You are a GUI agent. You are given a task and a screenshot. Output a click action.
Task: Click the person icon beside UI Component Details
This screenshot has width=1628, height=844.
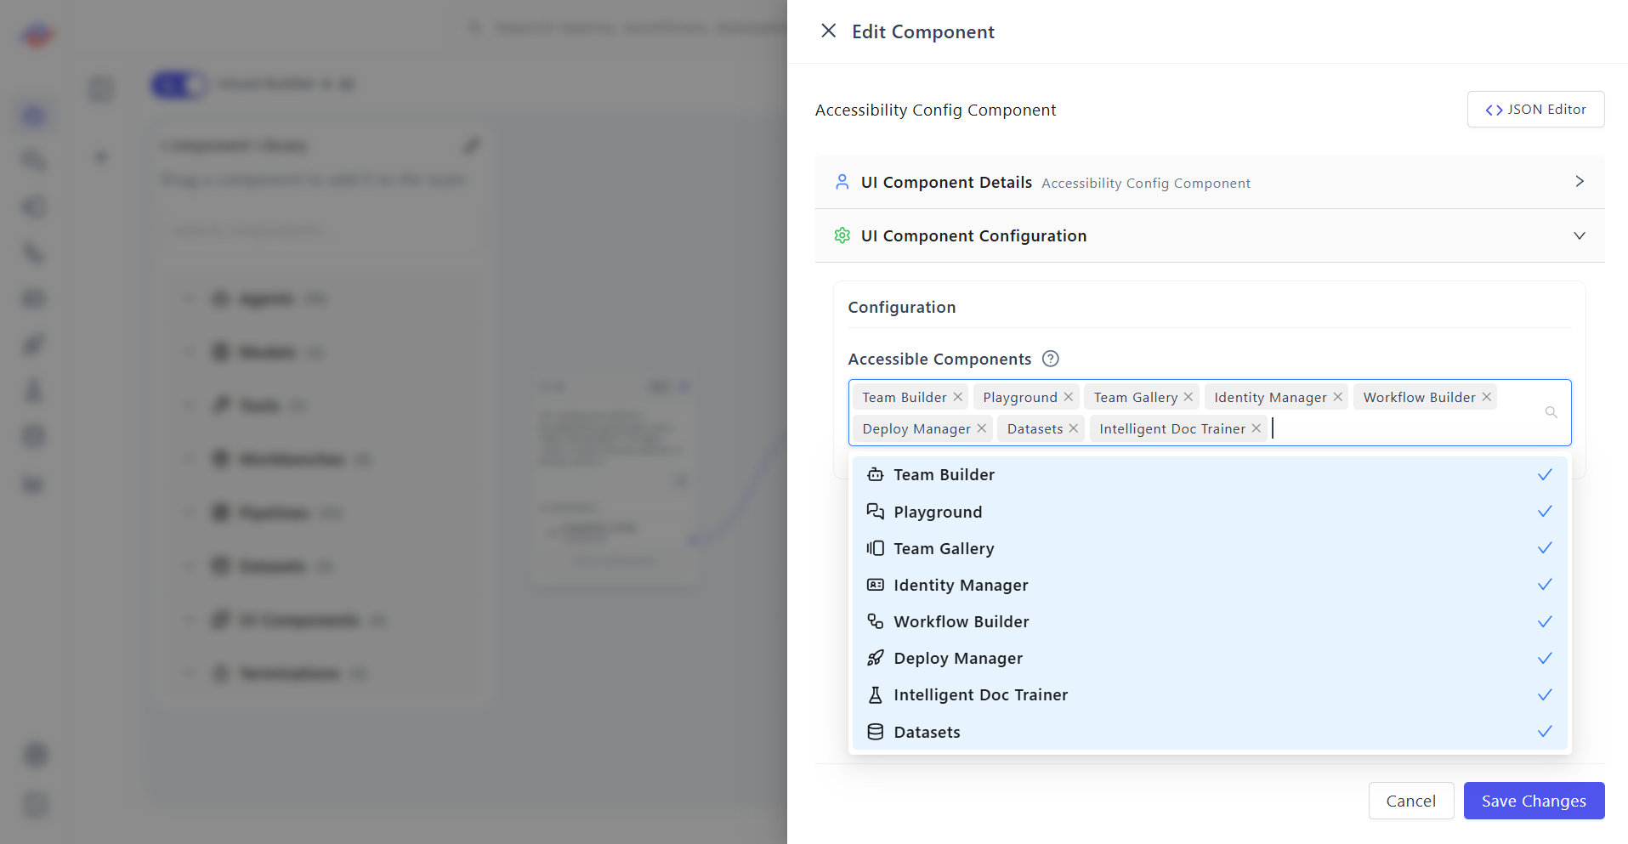coord(842,181)
